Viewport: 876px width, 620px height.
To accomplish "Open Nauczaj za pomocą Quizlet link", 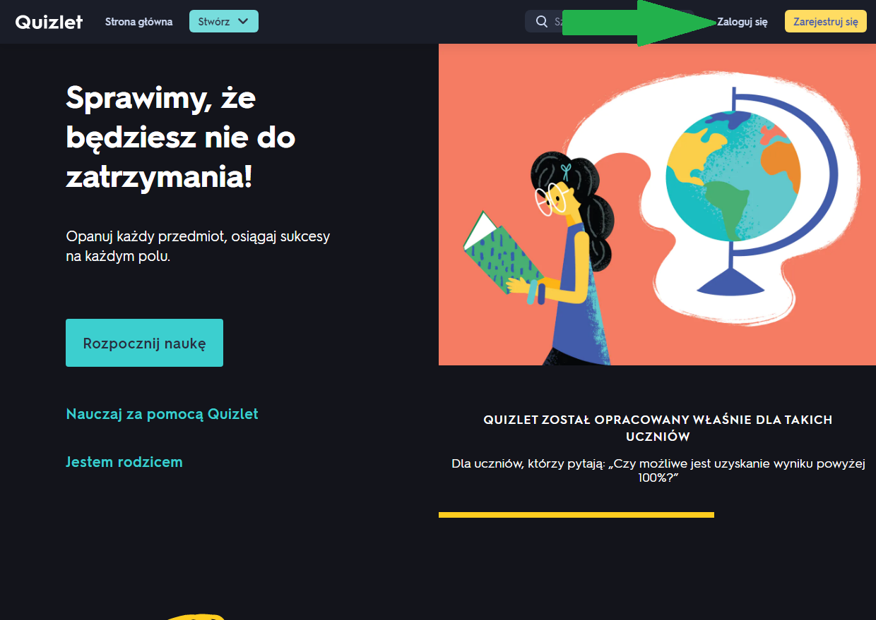I will pos(162,414).
